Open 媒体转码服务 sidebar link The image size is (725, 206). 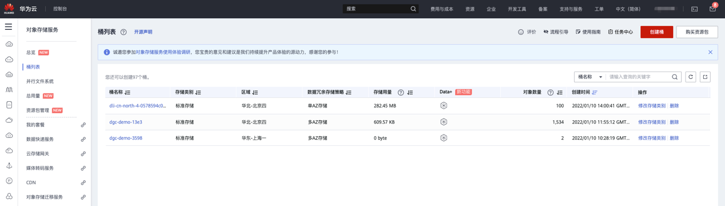click(40, 168)
